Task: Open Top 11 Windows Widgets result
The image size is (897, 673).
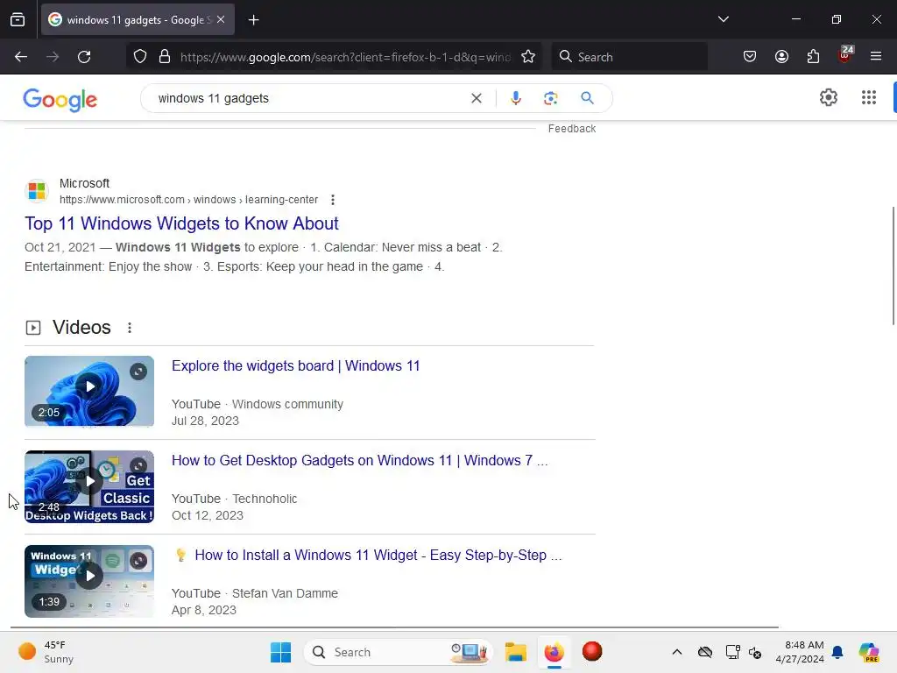Action: pyautogui.click(x=181, y=223)
